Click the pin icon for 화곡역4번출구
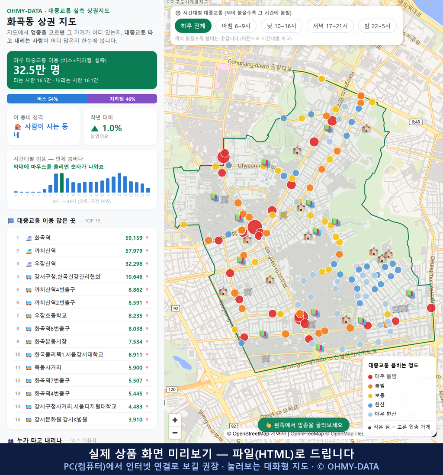 [147, 394]
